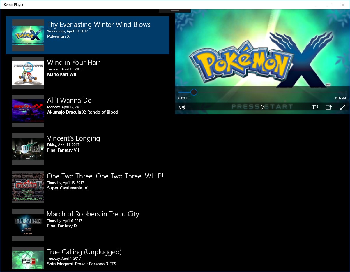The image size is (350, 272).
Task: Open the aspect ratio zoom button
Action: [314, 107]
